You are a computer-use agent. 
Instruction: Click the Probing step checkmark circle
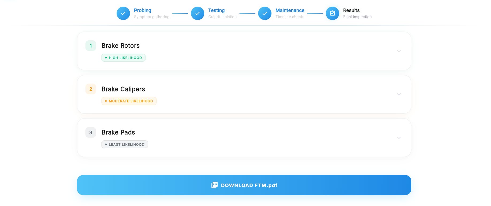[x=123, y=13]
